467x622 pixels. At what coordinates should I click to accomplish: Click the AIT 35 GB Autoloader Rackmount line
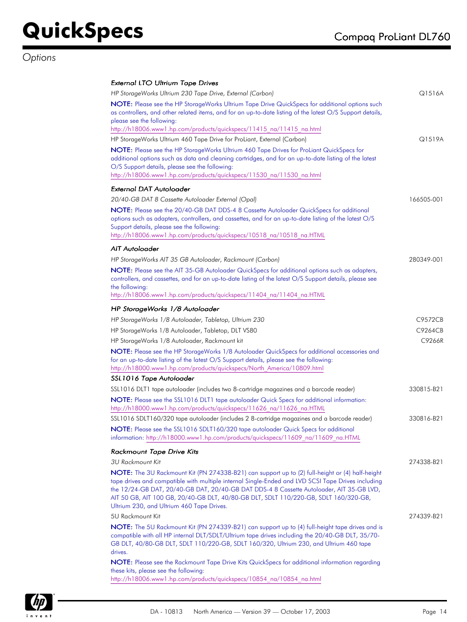[x=195, y=260]
